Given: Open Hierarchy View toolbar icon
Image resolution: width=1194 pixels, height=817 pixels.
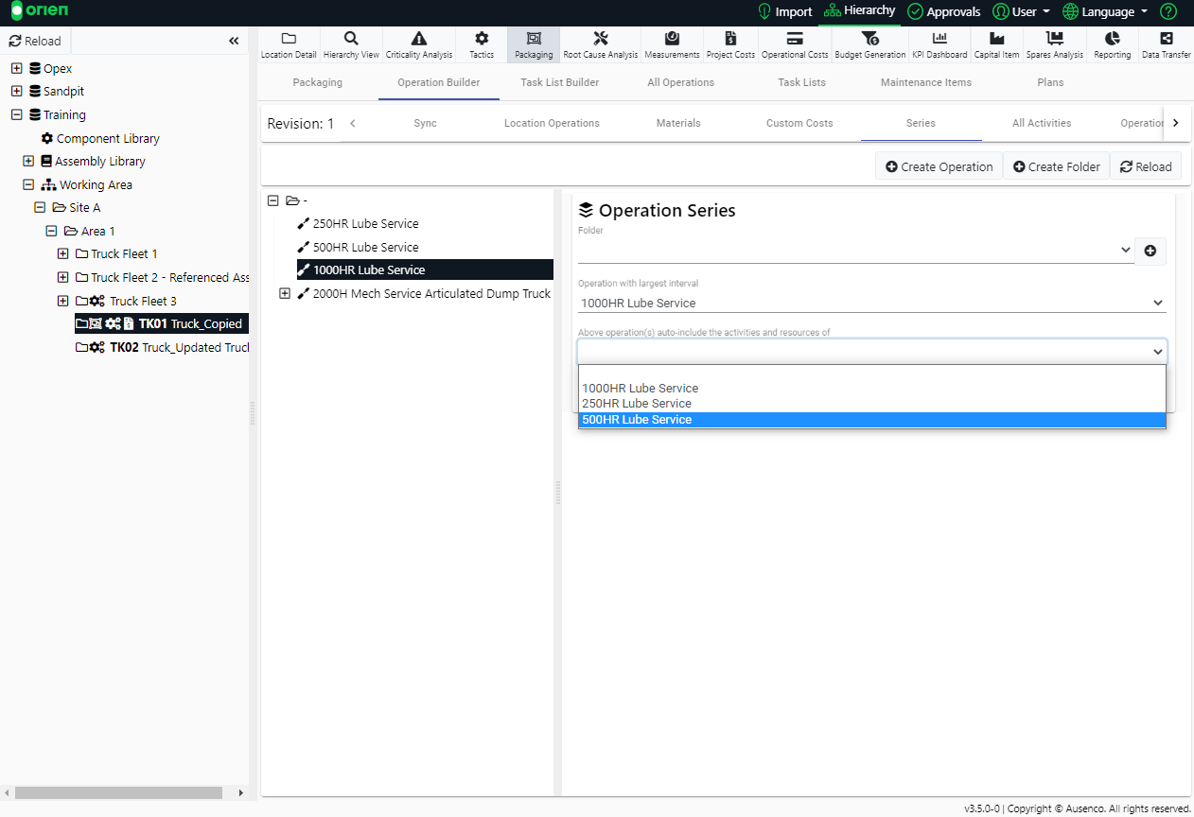Looking at the screenshot, I should pyautogui.click(x=351, y=44).
